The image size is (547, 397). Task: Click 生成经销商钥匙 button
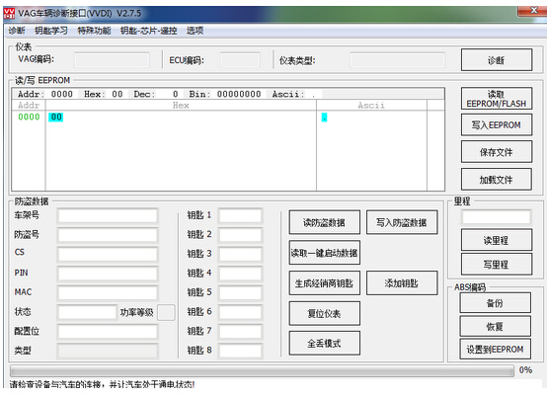[325, 283]
